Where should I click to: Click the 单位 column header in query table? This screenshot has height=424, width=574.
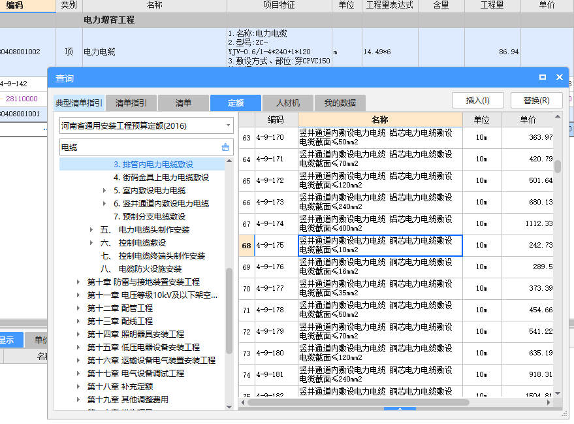[482, 120]
